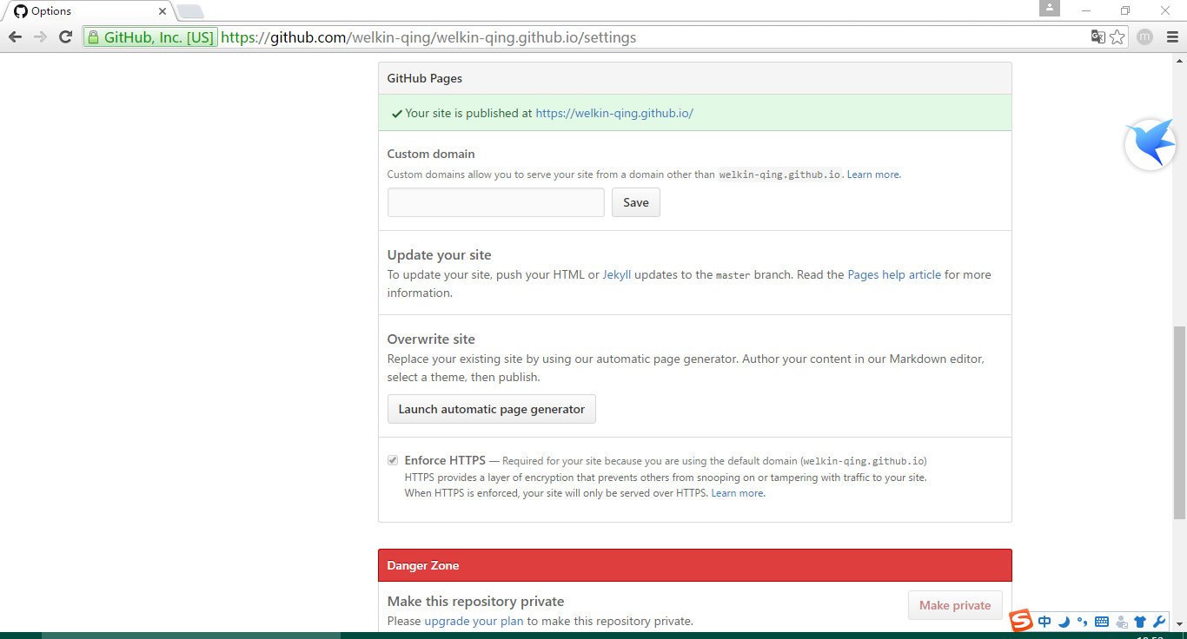Click the Sogou account person icon

tap(1121, 622)
